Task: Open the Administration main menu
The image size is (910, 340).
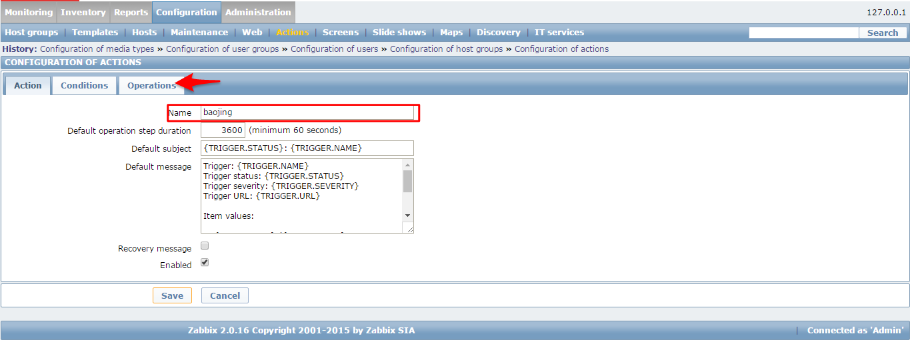Action: 258,12
